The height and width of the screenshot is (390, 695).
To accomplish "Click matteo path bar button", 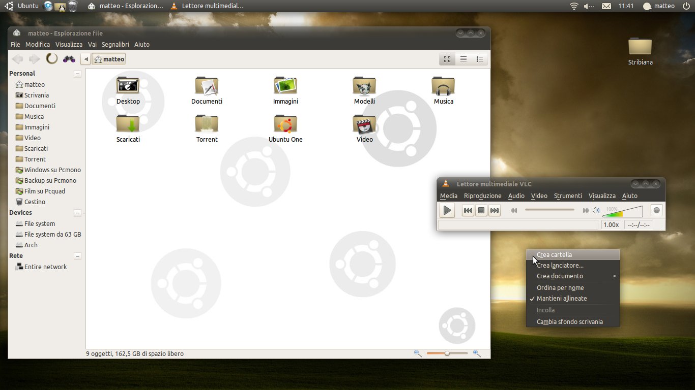I will [109, 59].
